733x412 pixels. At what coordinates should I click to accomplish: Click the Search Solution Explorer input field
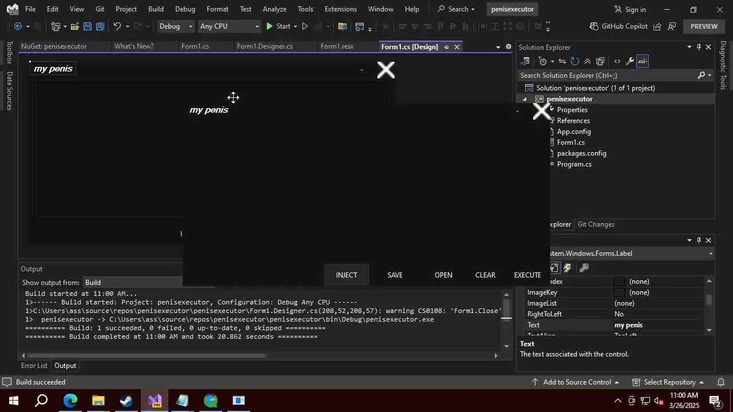(x=607, y=76)
